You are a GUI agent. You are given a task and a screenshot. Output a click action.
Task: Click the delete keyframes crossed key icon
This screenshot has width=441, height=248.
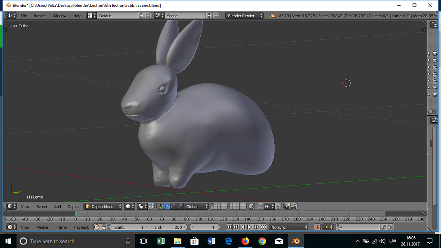point(390,227)
